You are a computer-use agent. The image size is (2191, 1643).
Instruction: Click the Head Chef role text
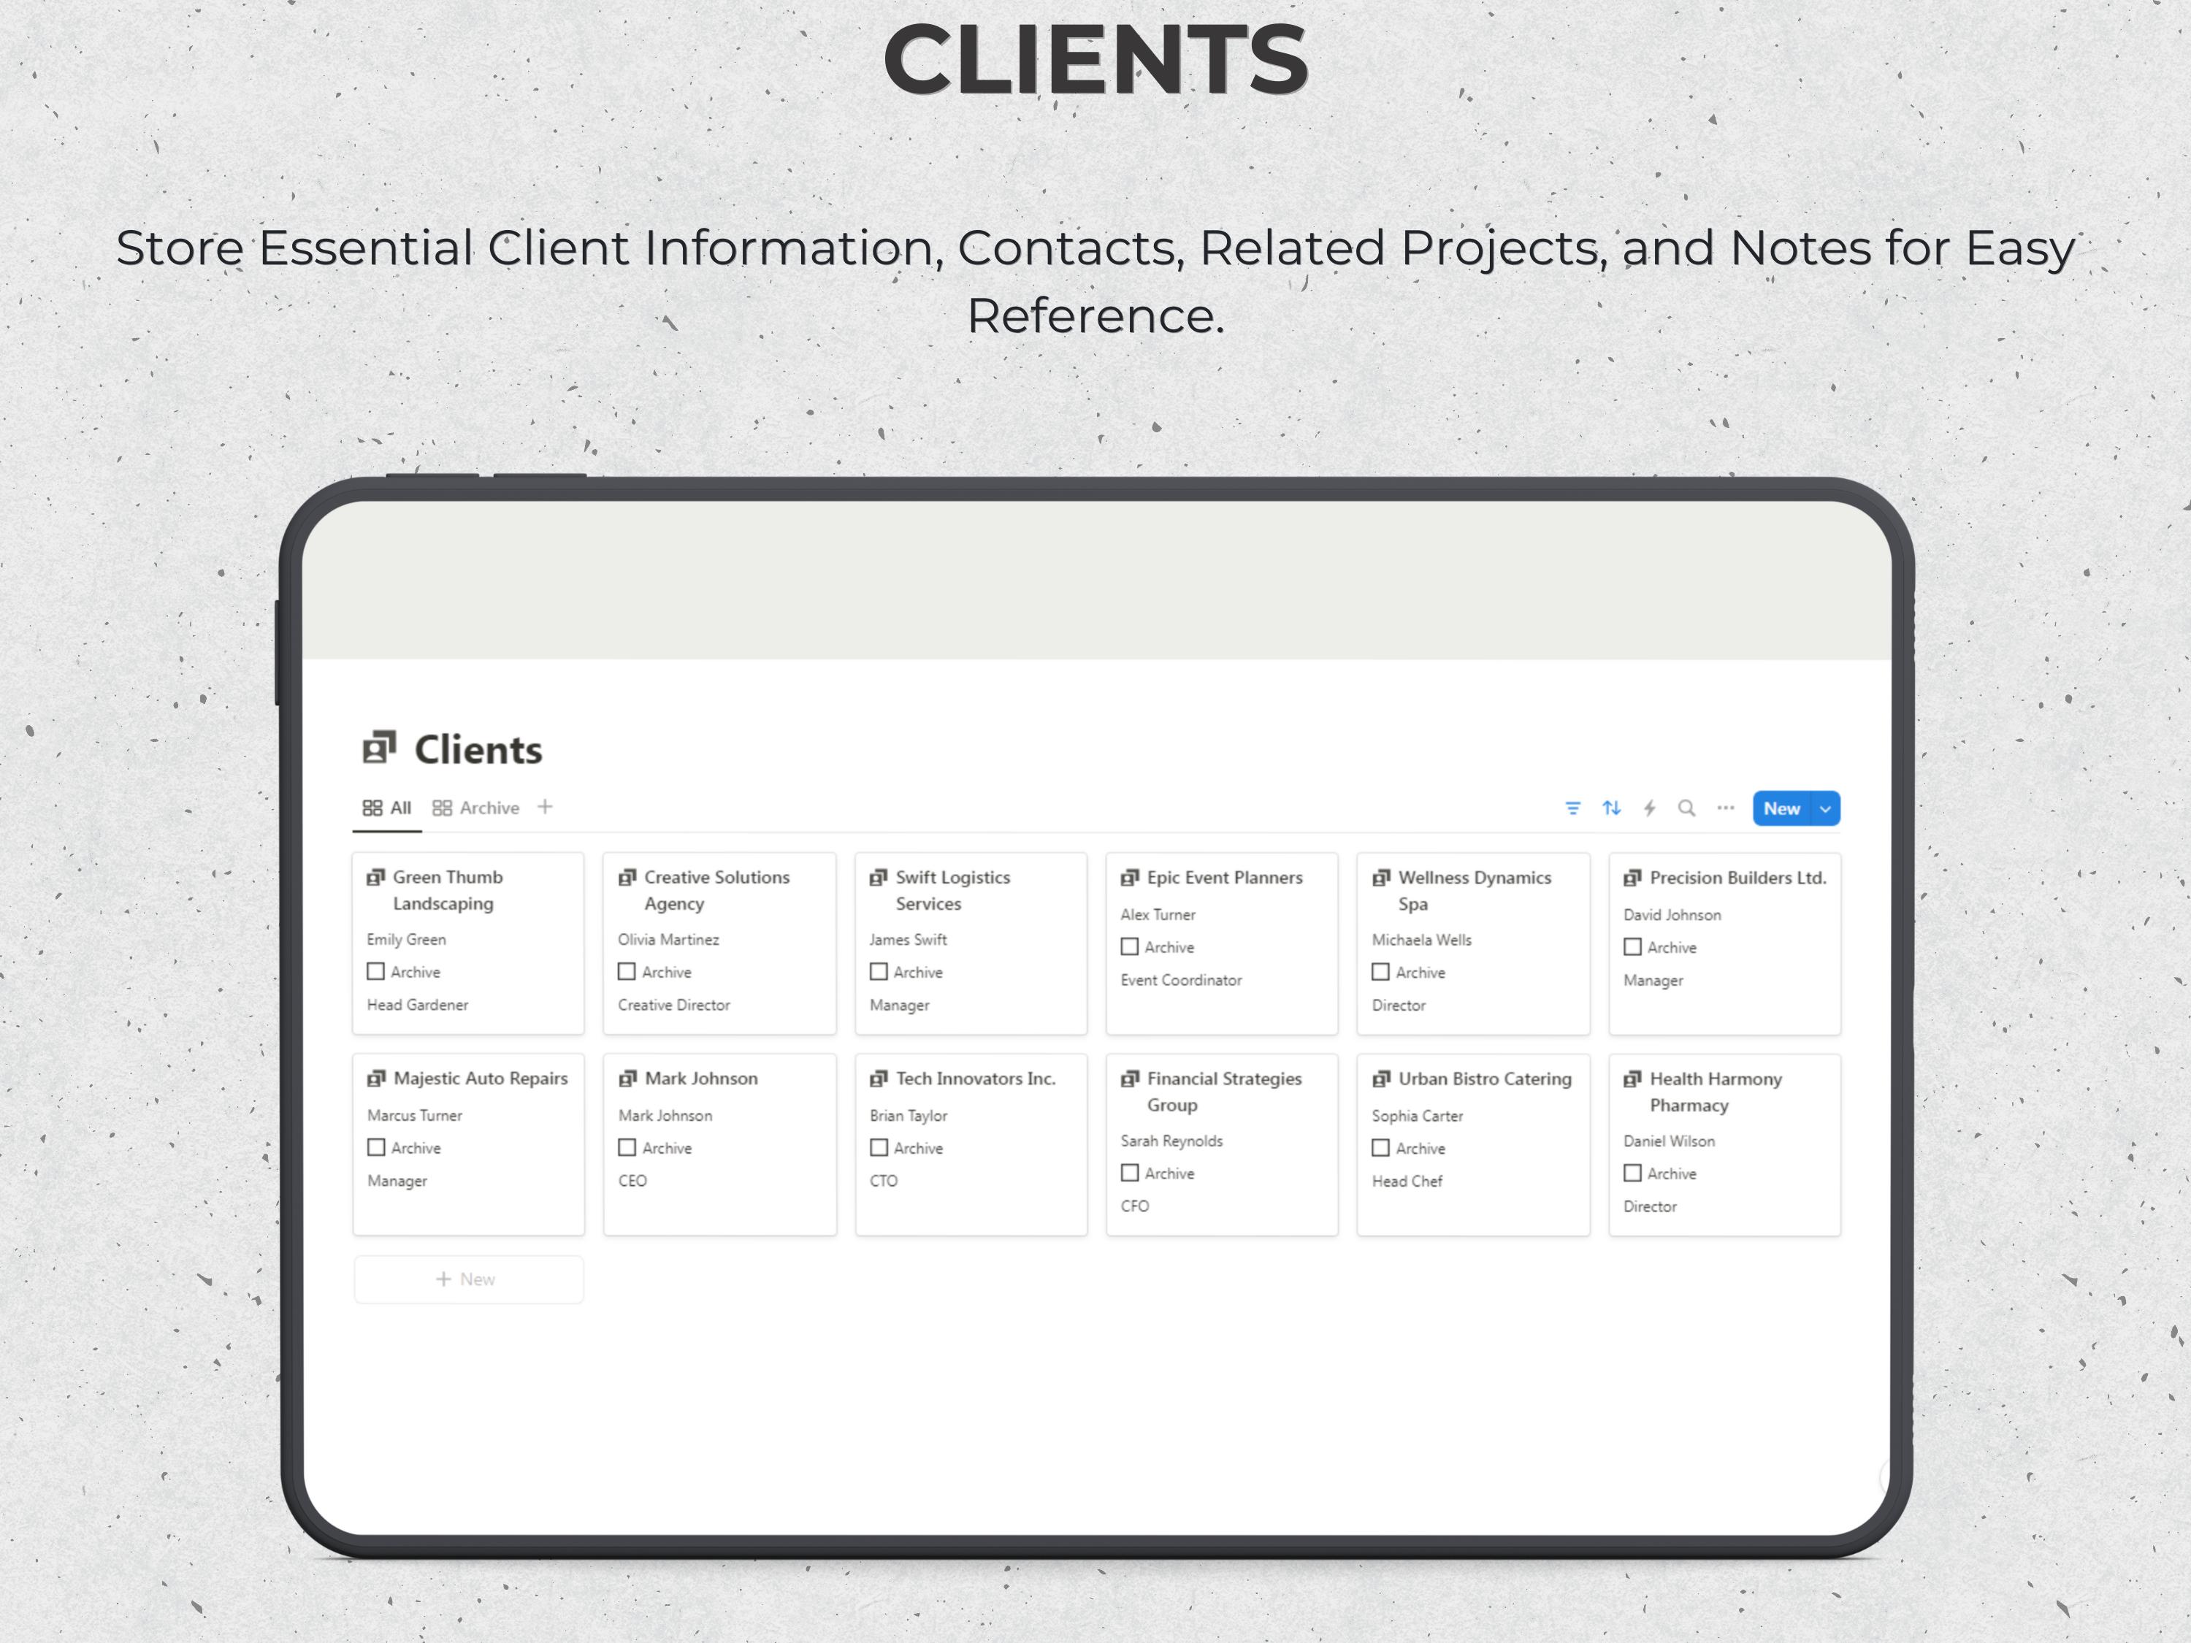tap(1407, 1181)
